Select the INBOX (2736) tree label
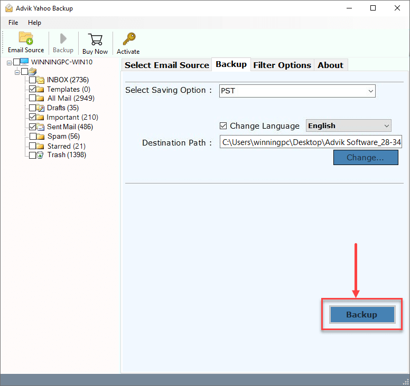This screenshot has height=386, width=410. coord(68,80)
